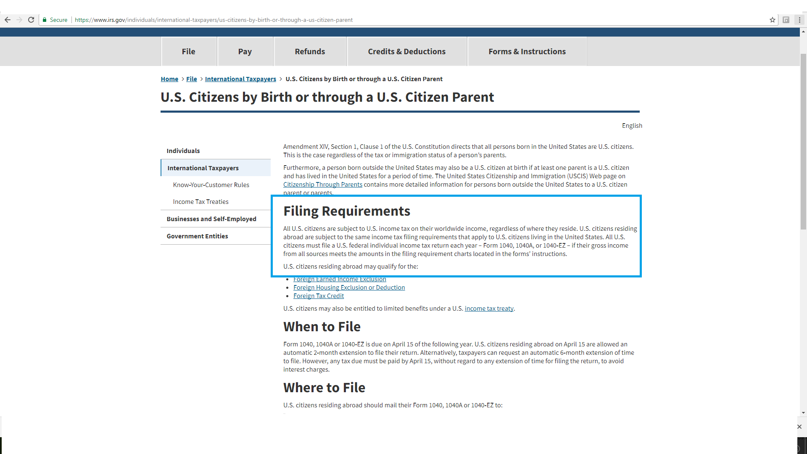
Task: Click the browser forward arrow
Action: pos(19,20)
